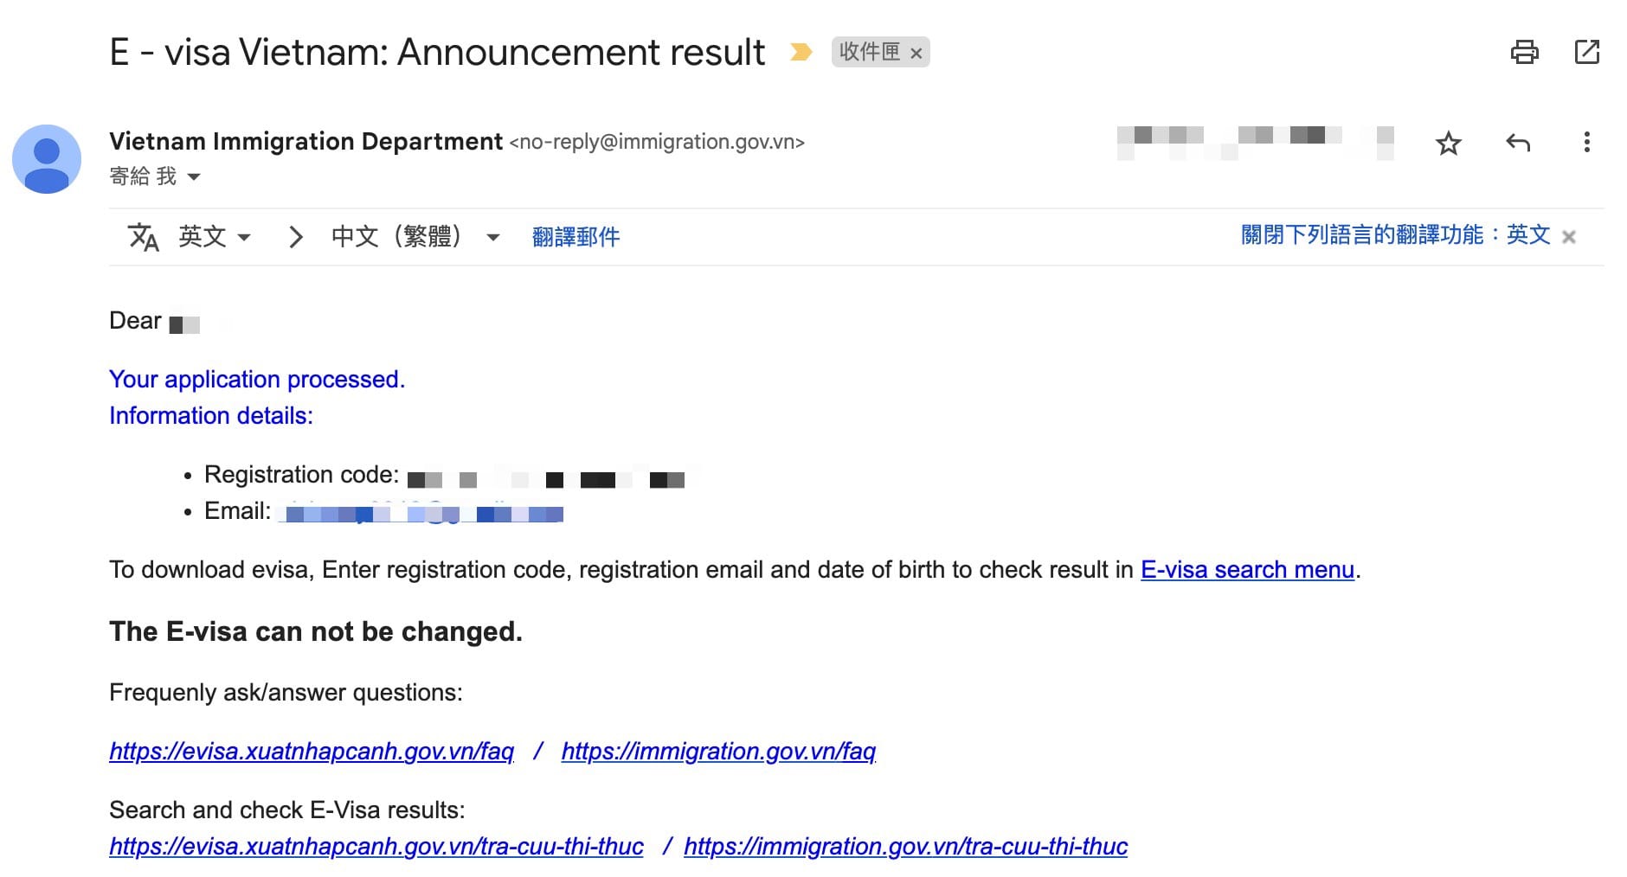1627x877 pixels.
Task: Open the 英文 source language dropdown
Action: [x=215, y=236]
